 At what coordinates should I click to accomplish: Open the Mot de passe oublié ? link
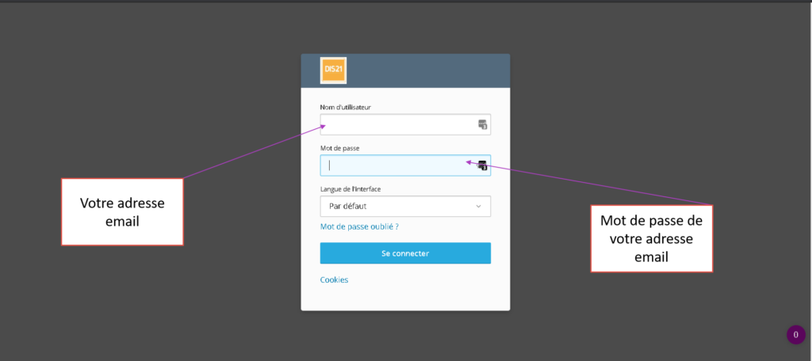(x=359, y=227)
